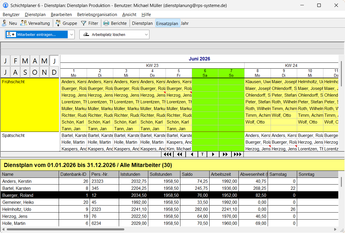Click the Gruppe icon in the toolbar
The image size is (345, 233).
58,23
